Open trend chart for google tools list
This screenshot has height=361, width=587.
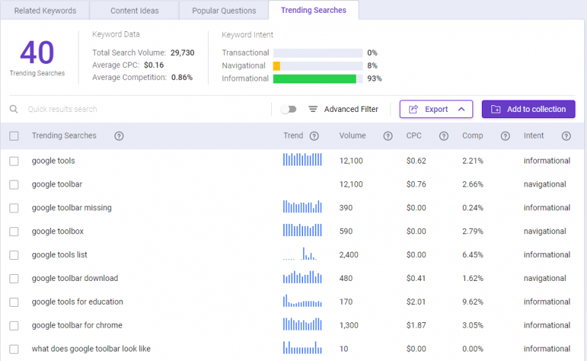(x=300, y=254)
